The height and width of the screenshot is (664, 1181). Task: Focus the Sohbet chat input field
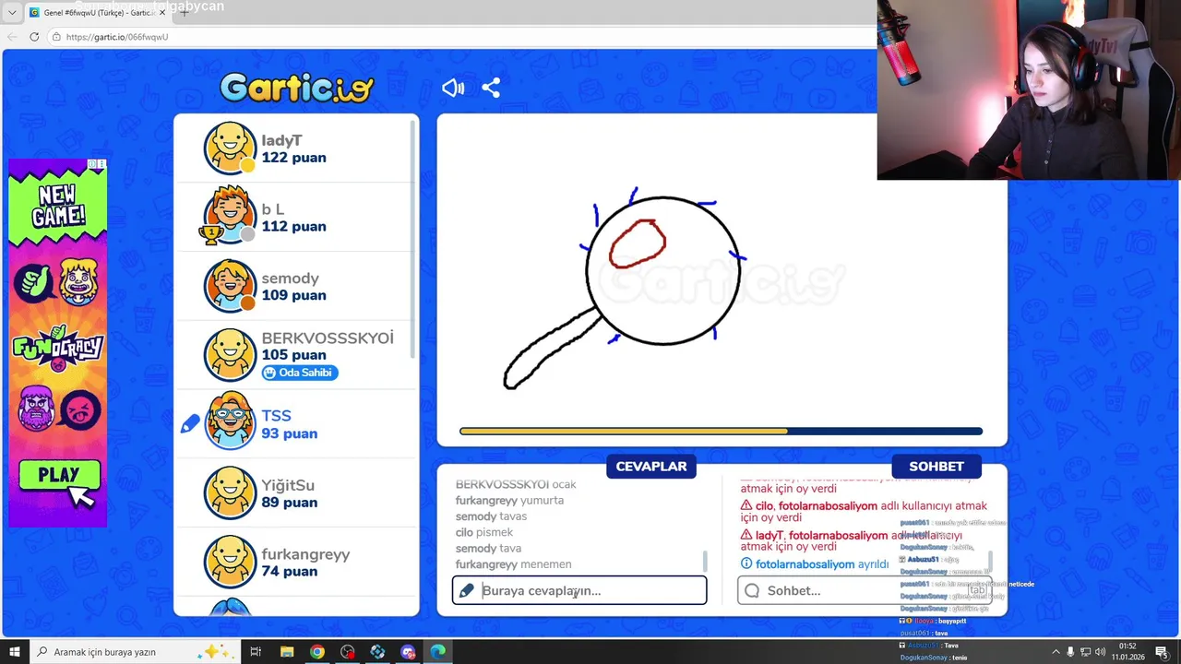point(863,590)
